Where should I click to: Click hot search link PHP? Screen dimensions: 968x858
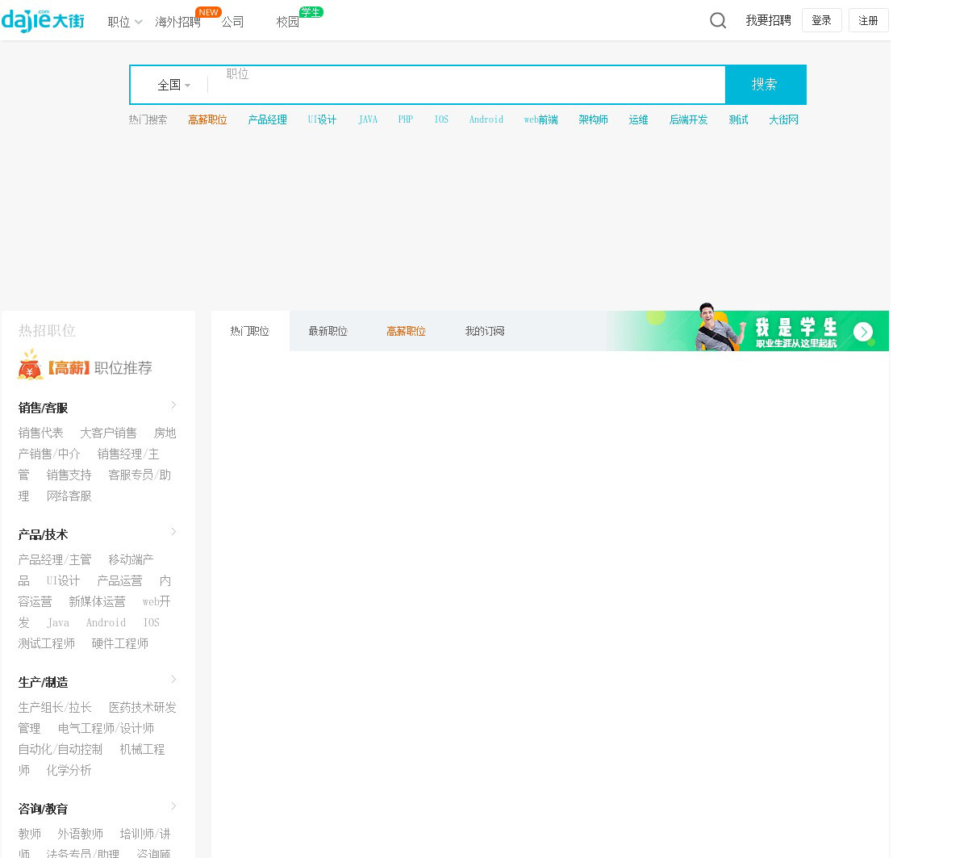click(x=405, y=119)
